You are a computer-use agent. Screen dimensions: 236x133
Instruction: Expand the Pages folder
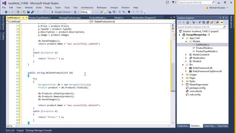pos(183,78)
